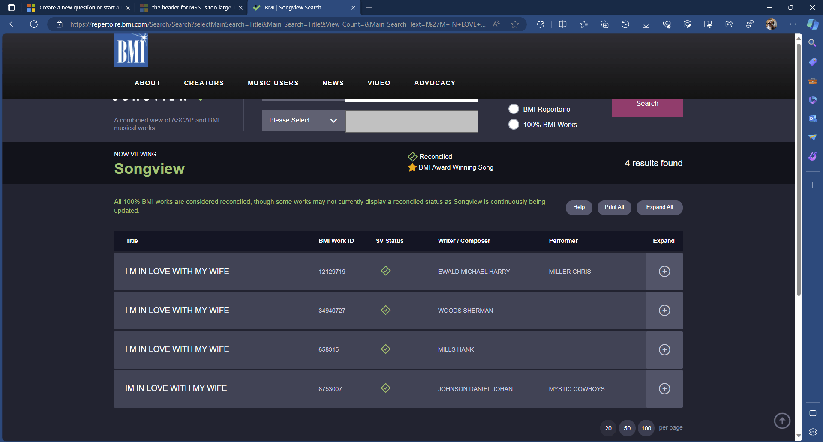Close the 'Create a new question' tab

point(128,8)
